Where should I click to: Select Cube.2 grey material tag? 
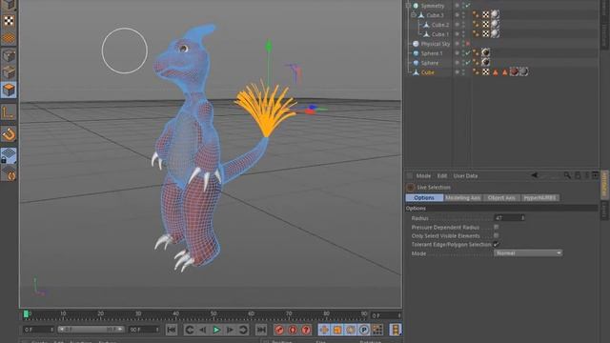tap(495, 24)
